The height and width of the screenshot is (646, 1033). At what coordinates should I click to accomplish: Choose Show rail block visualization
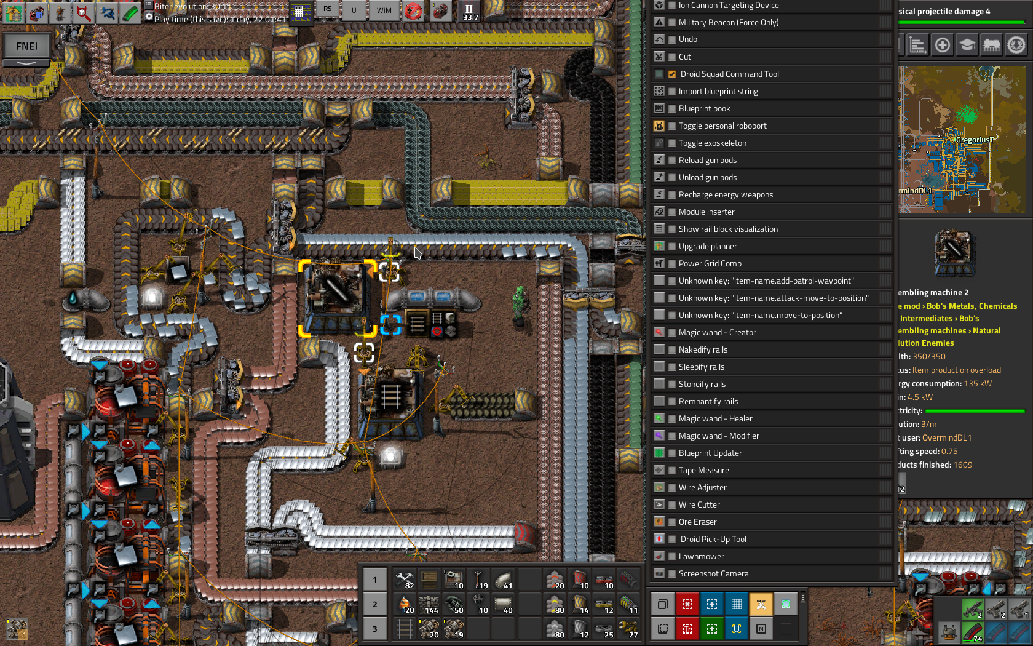click(x=772, y=229)
